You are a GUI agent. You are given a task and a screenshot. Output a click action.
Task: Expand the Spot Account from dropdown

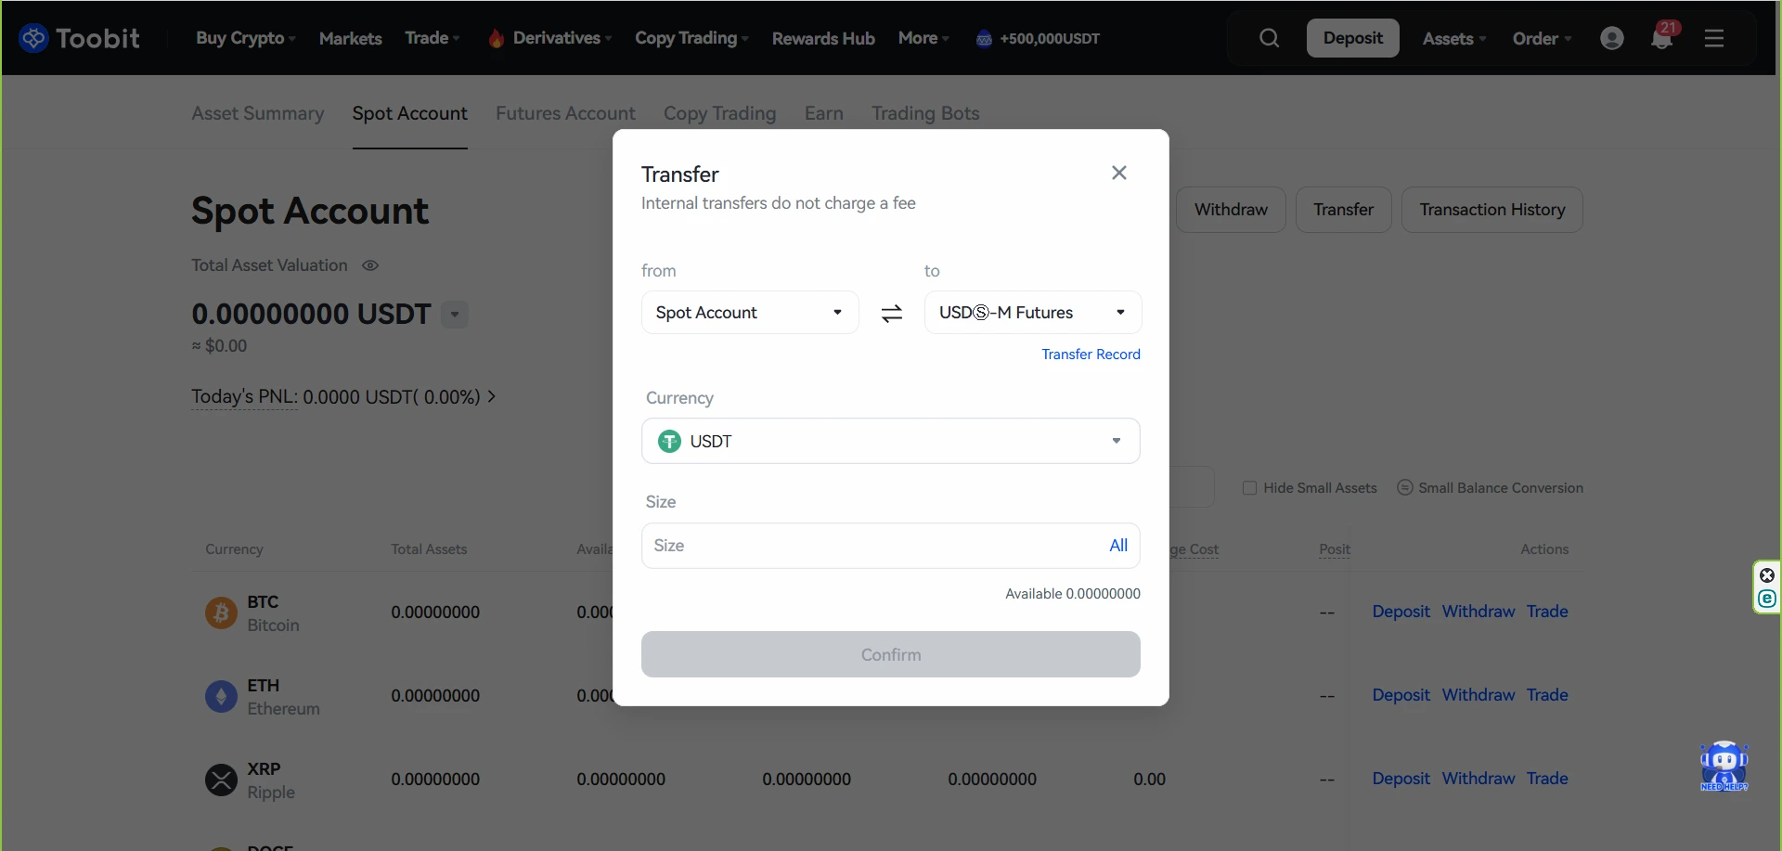750,313
